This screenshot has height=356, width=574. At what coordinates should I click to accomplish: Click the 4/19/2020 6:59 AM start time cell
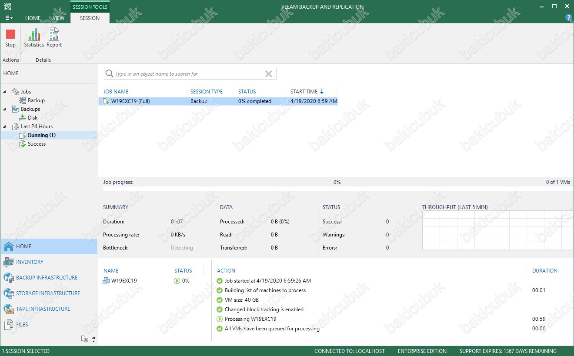[x=314, y=101]
